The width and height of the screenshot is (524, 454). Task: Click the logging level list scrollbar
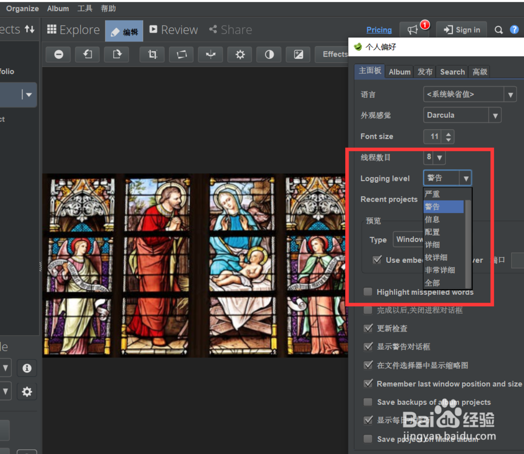click(468, 244)
